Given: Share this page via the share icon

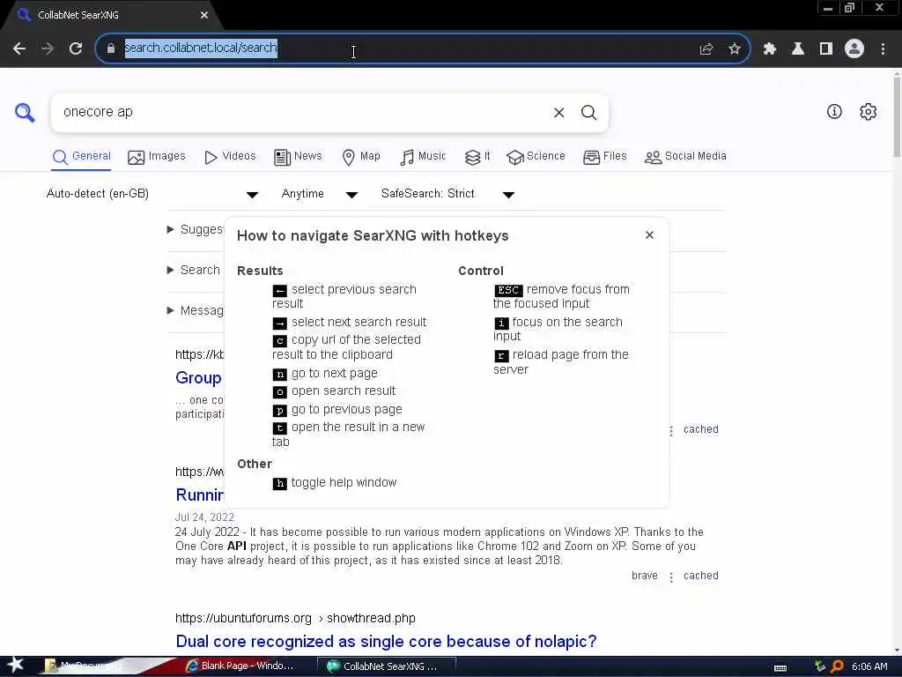Looking at the screenshot, I should (706, 49).
